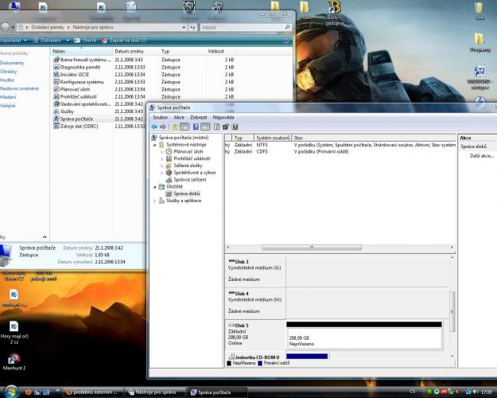Click the Windows Start orb
Viewport: 497px width, 398px height.
pos(11,392)
